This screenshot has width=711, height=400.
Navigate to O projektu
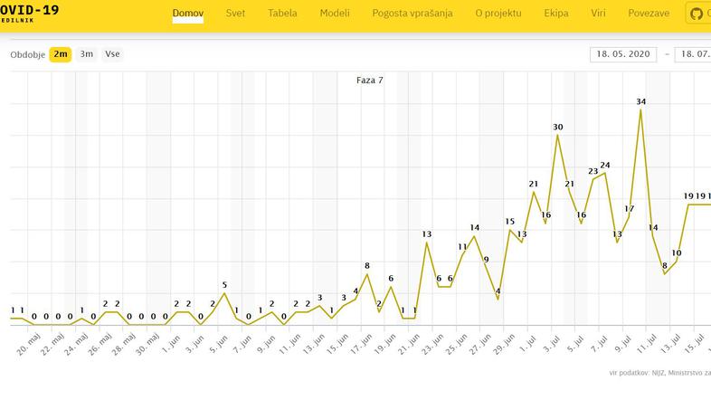click(x=501, y=14)
